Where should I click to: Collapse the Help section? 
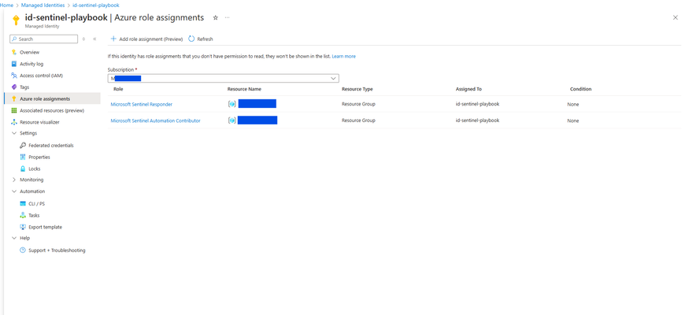14,238
